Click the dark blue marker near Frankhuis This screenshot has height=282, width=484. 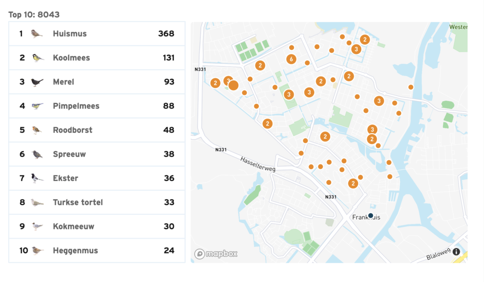(x=371, y=215)
